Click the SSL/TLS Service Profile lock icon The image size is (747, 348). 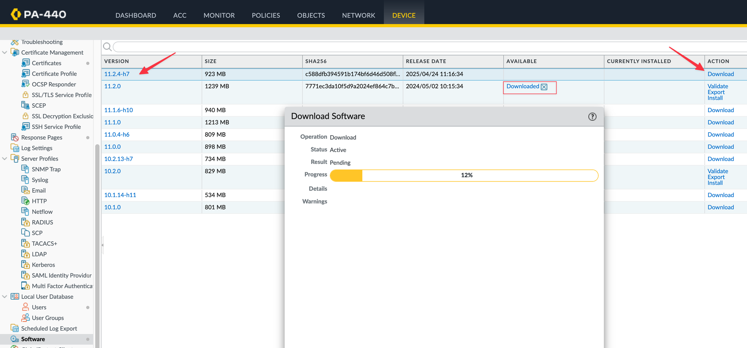25,95
